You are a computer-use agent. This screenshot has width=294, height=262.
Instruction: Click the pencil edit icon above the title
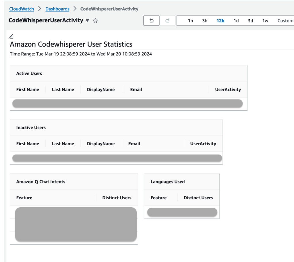click(11, 36)
